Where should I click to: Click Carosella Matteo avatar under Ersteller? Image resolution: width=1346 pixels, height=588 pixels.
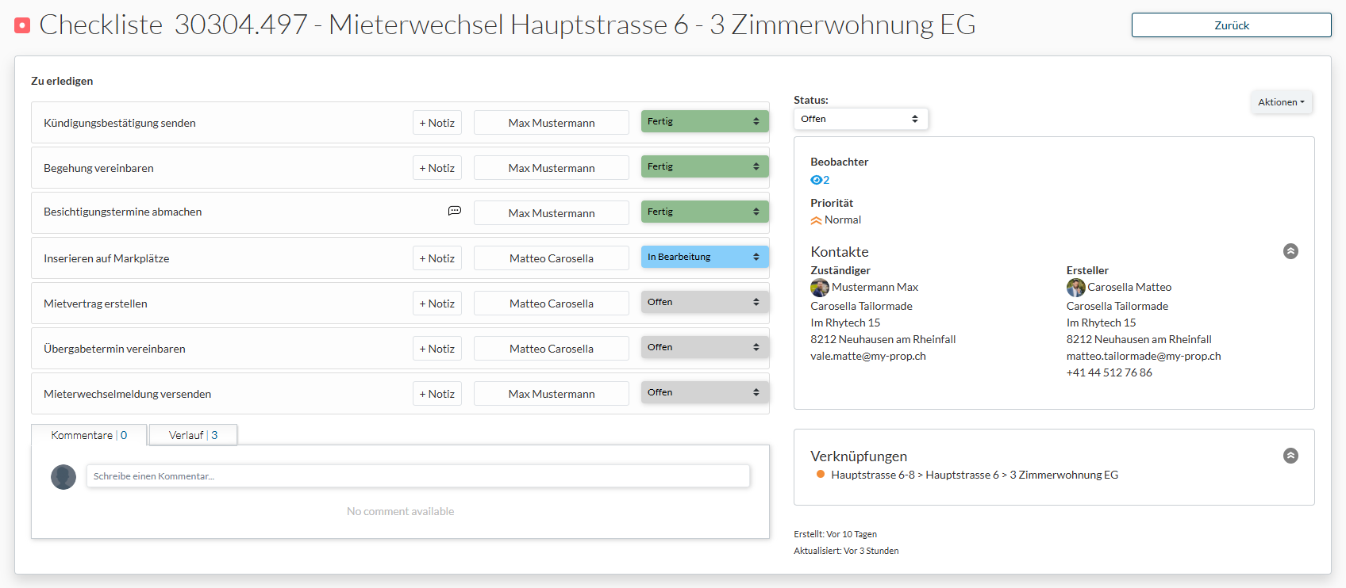(1075, 288)
